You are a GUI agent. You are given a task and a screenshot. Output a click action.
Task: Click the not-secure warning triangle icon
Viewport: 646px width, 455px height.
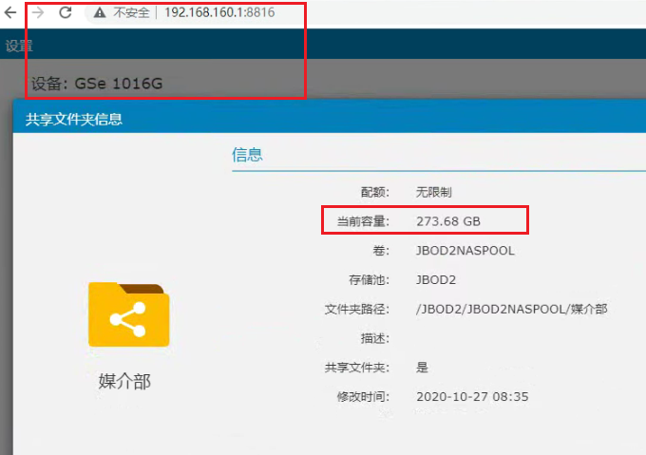[x=100, y=13]
